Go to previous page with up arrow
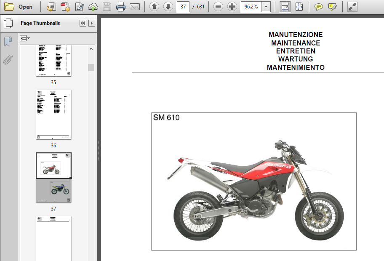This screenshot has height=261, width=384. coord(154,7)
